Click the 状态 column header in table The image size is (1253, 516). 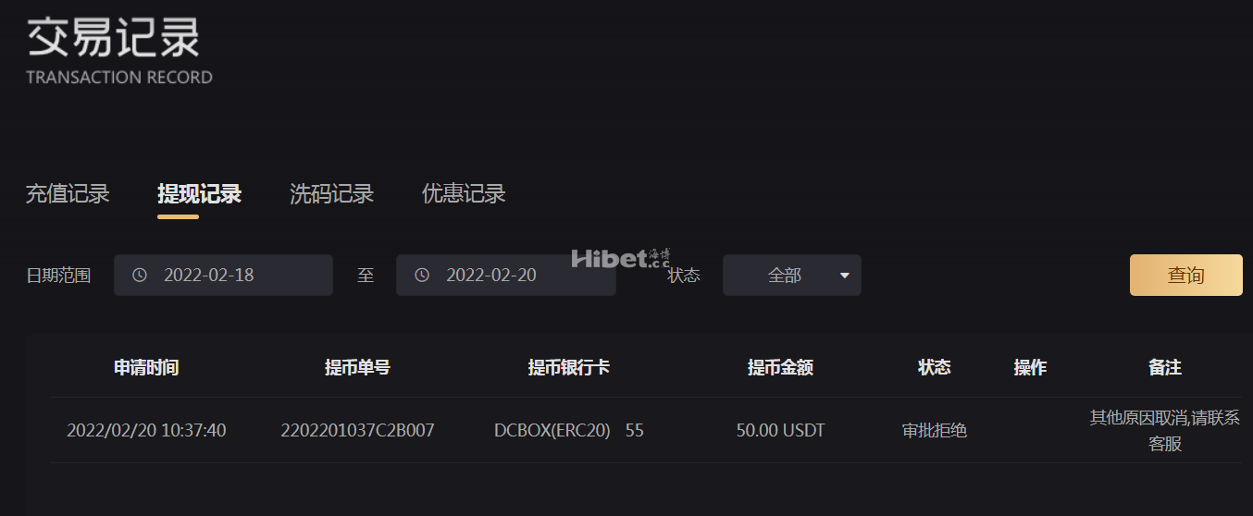pyautogui.click(x=935, y=368)
